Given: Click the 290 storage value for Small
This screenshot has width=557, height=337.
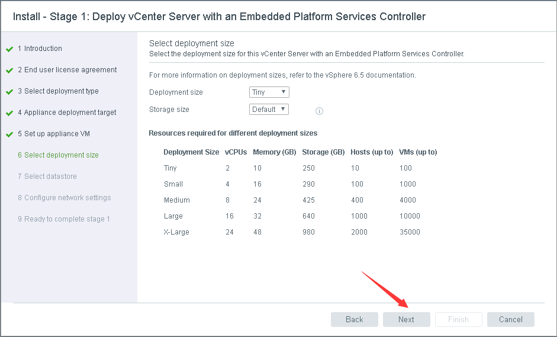Looking at the screenshot, I should pyautogui.click(x=309, y=184).
